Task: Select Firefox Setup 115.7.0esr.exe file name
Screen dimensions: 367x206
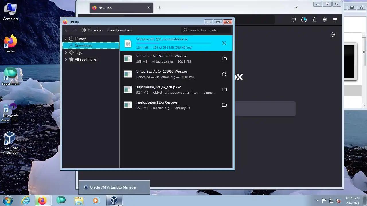Action: pyautogui.click(x=157, y=102)
